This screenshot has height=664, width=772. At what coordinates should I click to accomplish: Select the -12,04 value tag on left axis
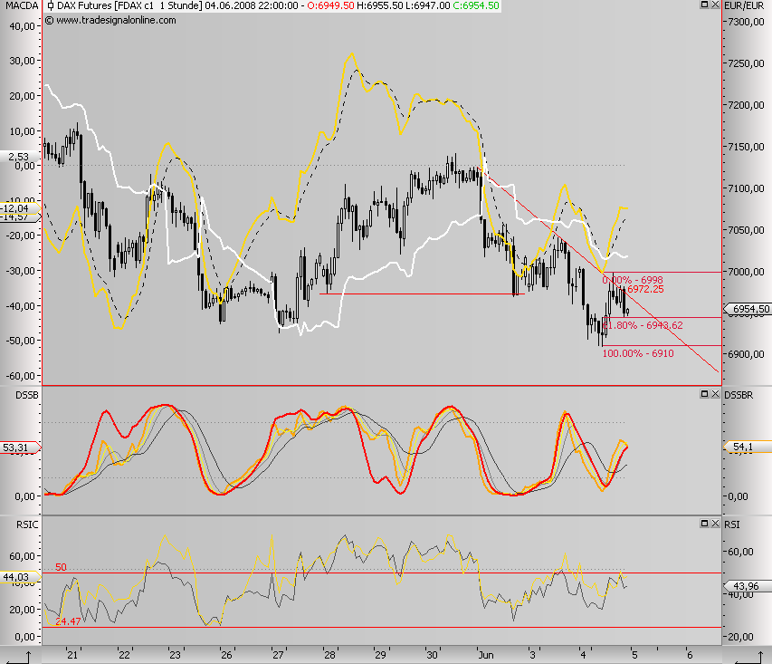20,208
